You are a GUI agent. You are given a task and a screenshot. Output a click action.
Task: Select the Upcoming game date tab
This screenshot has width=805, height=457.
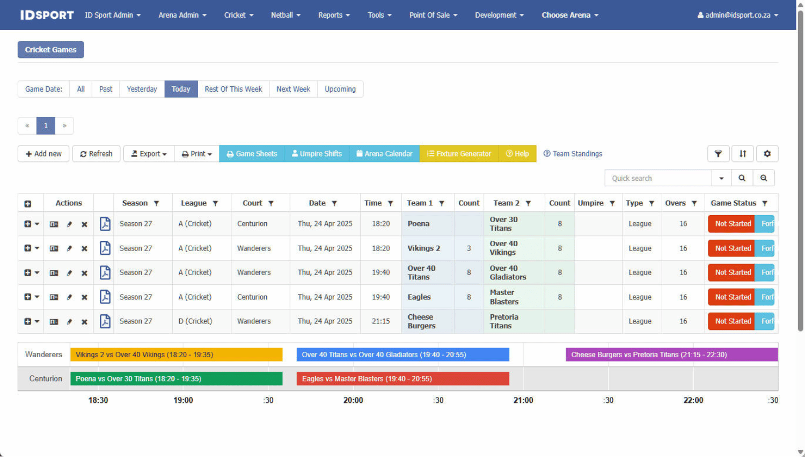tap(340, 89)
